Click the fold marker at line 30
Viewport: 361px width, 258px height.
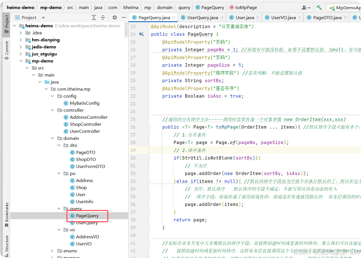click(x=149, y=158)
